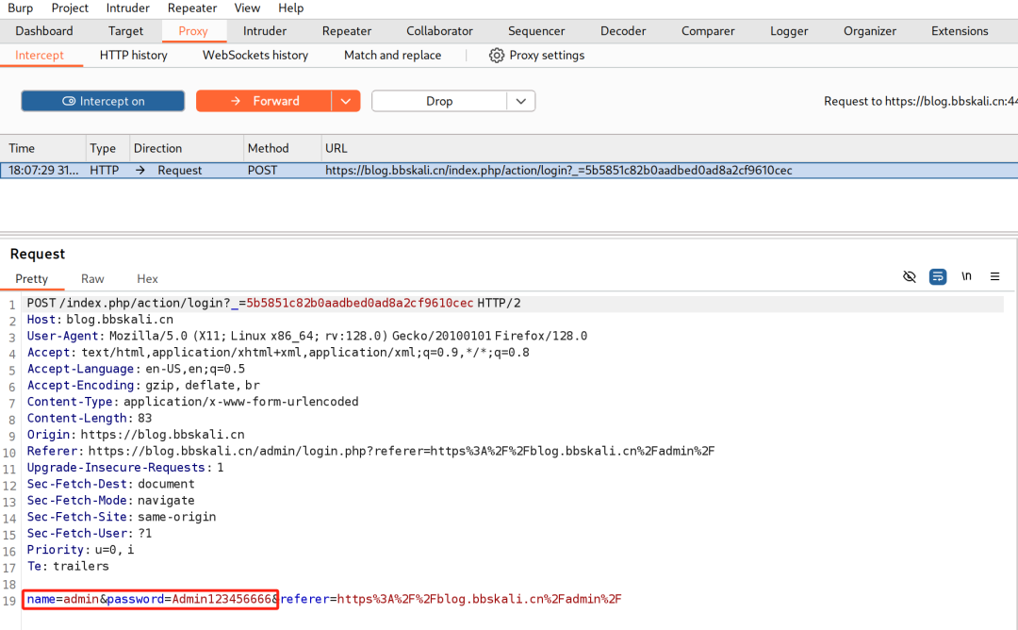Switch to the Repeater main tab
The height and width of the screenshot is (630, 1018).
pos(347,30)
